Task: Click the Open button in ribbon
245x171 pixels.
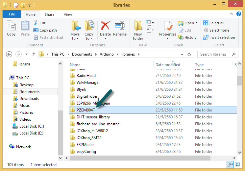Action: (x=188, y=23)
